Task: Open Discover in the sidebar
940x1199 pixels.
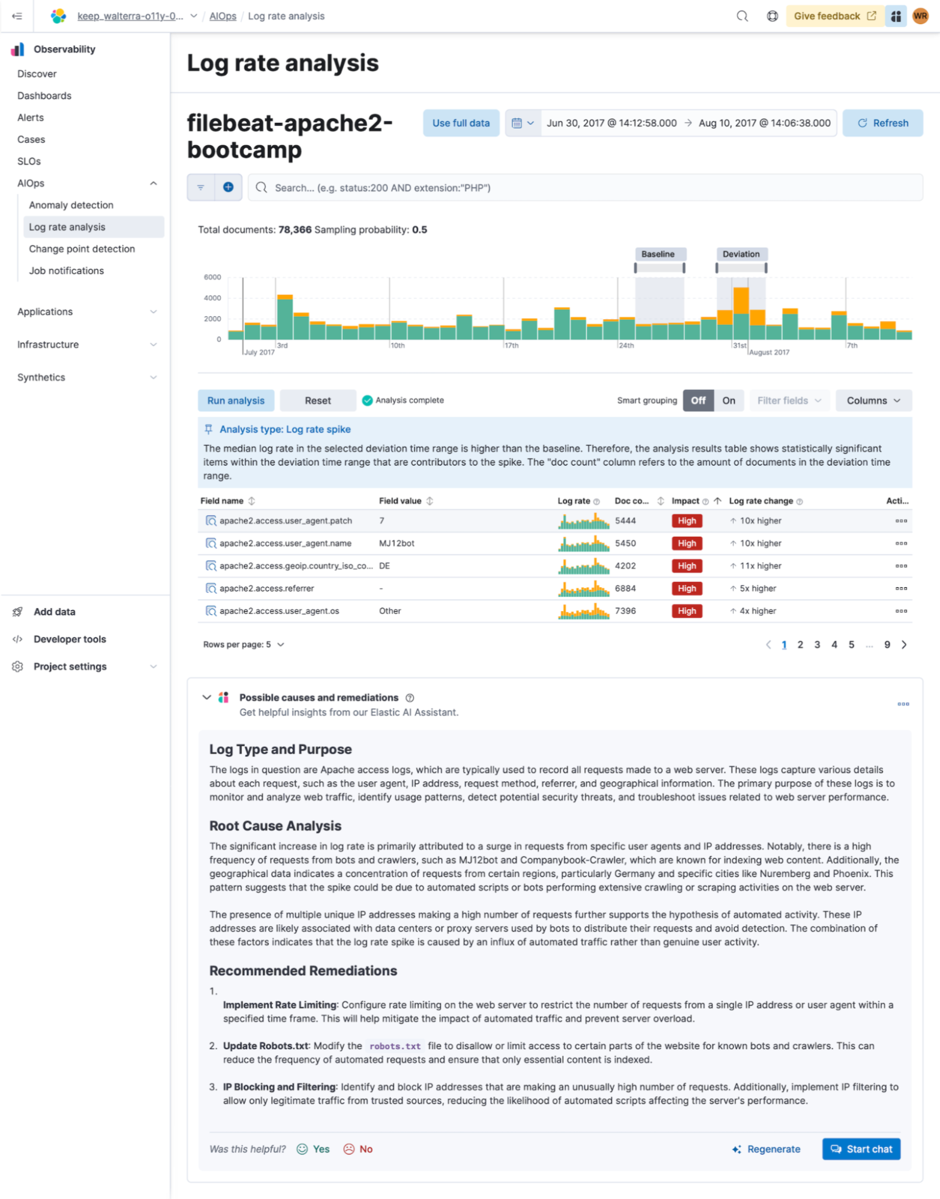Action: pos(37,74)
